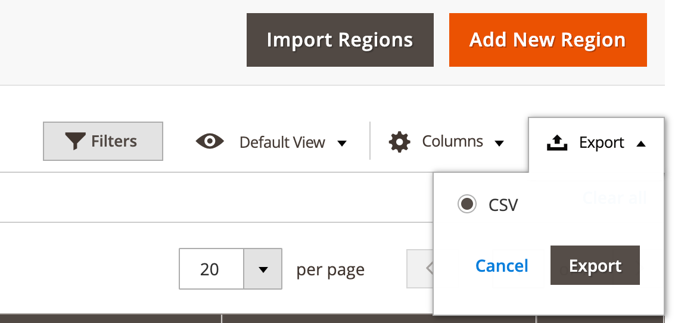Expand the Columns dropdown arrow
The width and height of the screenshot is (678, 323).
[x=499, y=143]
